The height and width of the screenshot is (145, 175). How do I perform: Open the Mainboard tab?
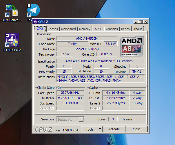68,29
